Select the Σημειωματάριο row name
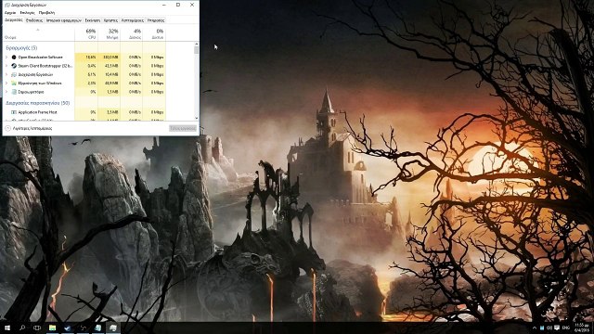 pyautogui.click(x=31, y=92)
